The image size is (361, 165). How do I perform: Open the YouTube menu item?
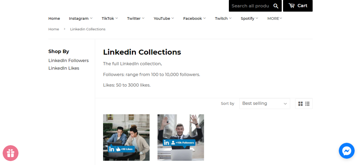(x=163, y=18)
